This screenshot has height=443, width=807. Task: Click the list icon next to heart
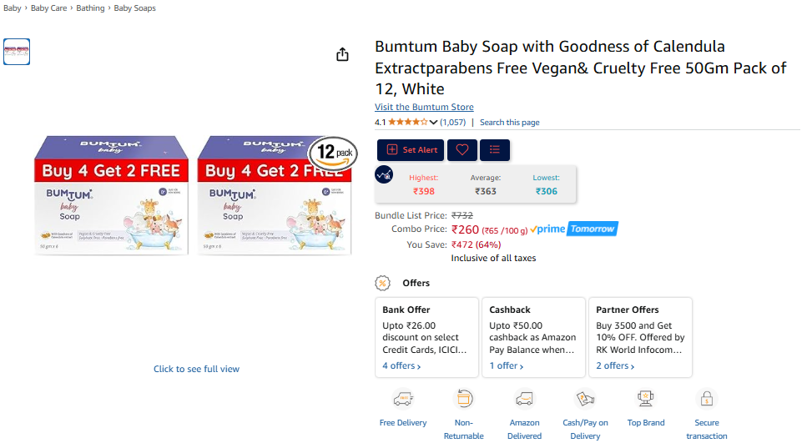coord(495,150)
